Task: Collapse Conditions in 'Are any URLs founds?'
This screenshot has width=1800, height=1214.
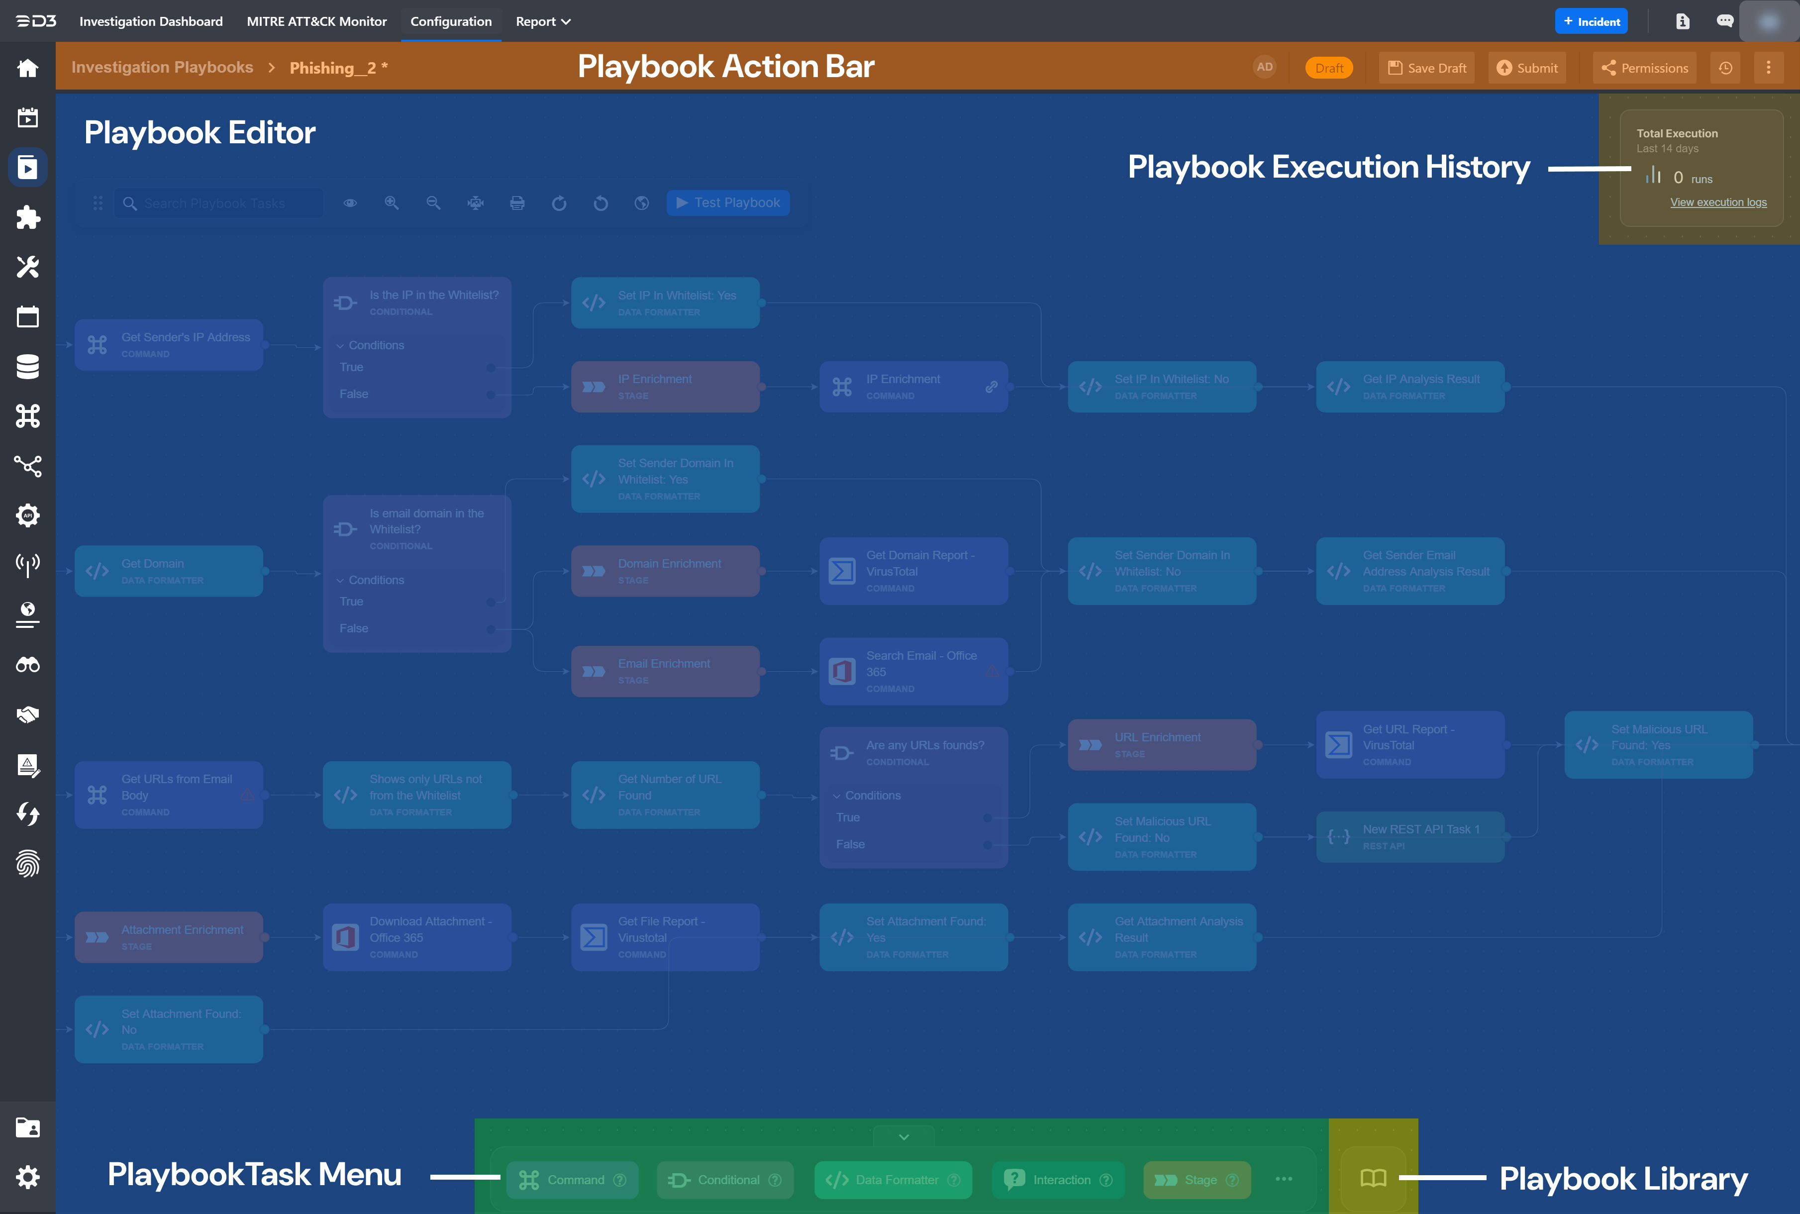Action: point(837,796)
